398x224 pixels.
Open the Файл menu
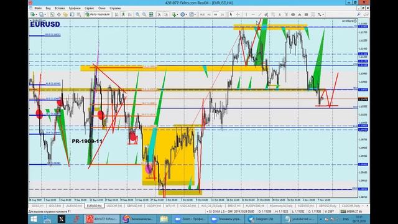coord(38,8)
